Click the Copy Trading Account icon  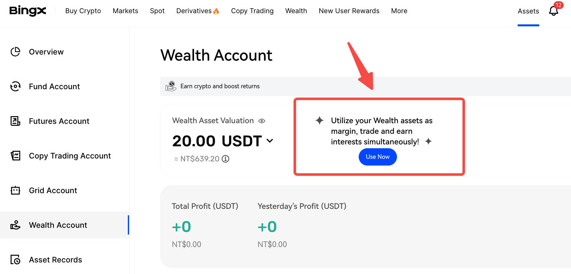(15, 156)
